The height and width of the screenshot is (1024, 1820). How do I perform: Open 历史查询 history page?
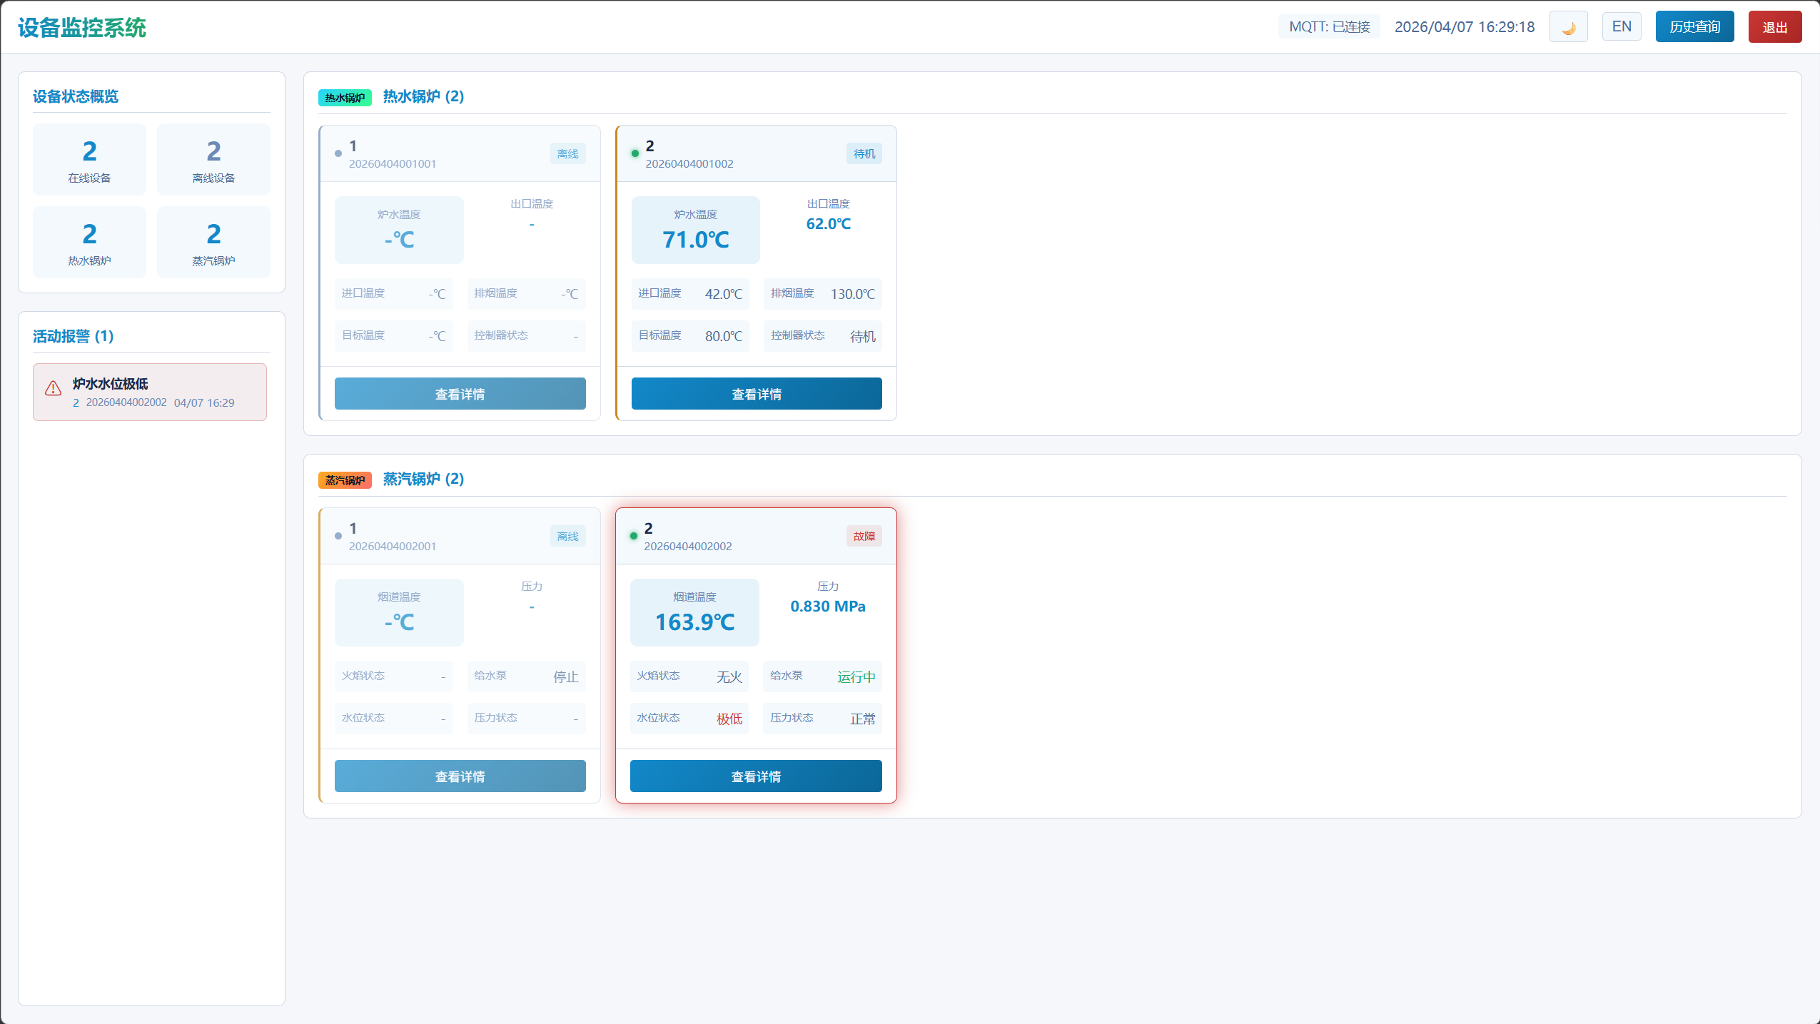[1694, 27]
